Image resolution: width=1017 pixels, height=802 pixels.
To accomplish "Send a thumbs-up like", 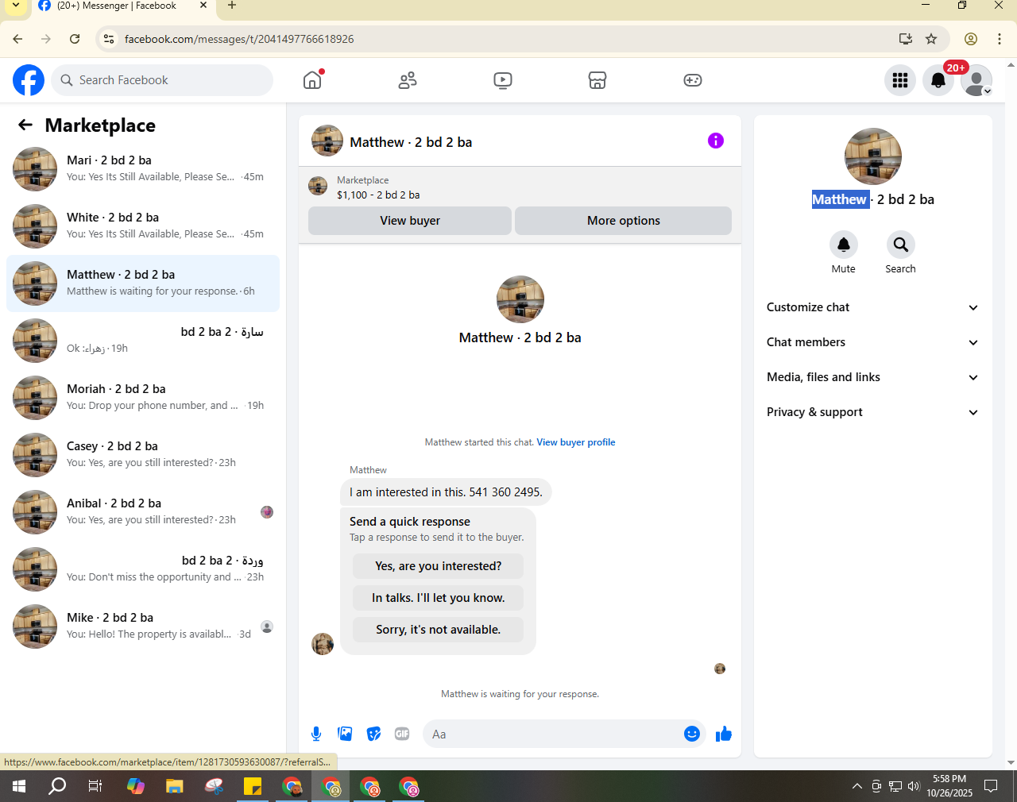I will [x=724, y=734].
